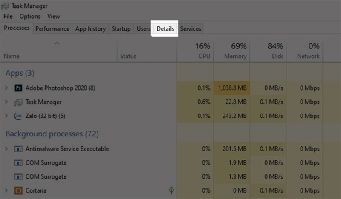
Task: Open the Options menu
Action: [x=30, y=17]
